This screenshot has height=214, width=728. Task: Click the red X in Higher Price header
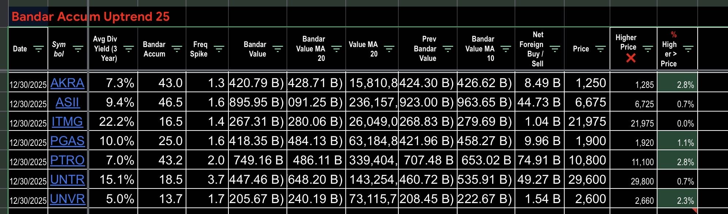tap(631, 58)
